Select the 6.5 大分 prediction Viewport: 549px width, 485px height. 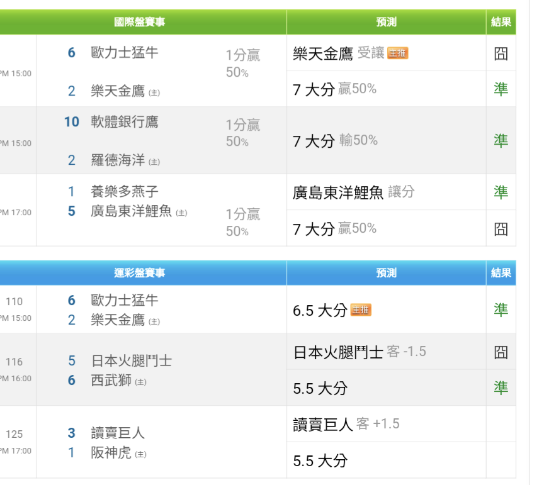click(x=320, y=310)
